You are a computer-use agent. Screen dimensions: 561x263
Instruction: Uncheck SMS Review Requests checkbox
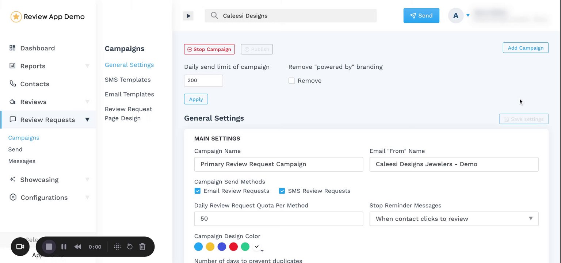(x=282, y=191)
